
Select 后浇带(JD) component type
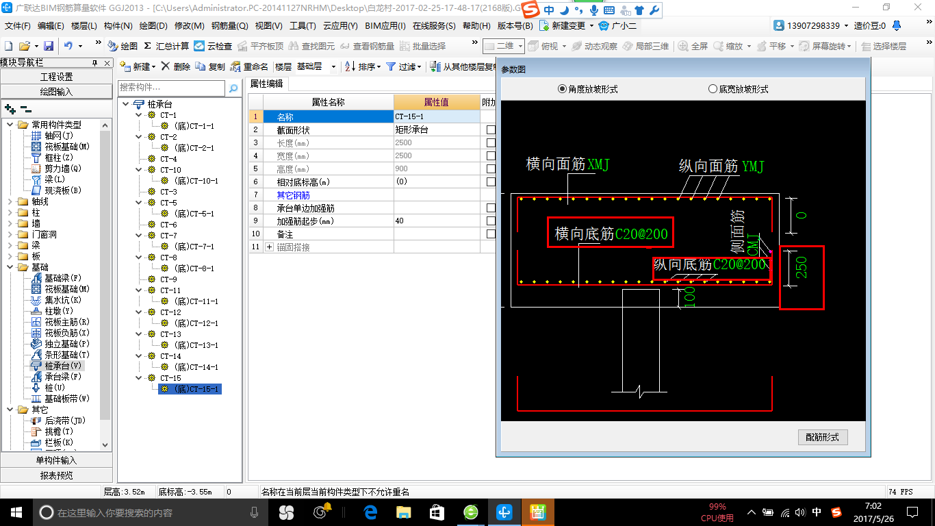tap(57, 421)
